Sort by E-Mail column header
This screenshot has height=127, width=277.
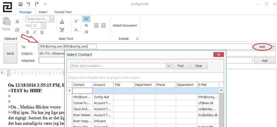pos(208,85)
